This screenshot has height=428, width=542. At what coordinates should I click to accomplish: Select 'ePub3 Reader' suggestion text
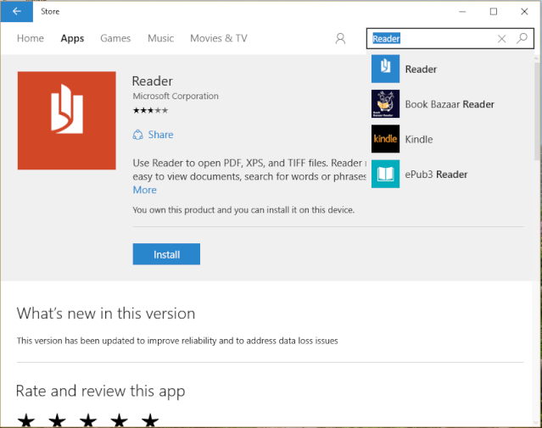pyautogui.click(x=436, y=175)
